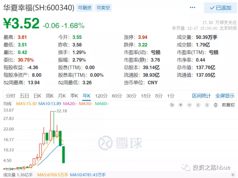Toggle the MA5:15.30 moving average line
This screenshot has height=178, width=238.
coord(26,103)
